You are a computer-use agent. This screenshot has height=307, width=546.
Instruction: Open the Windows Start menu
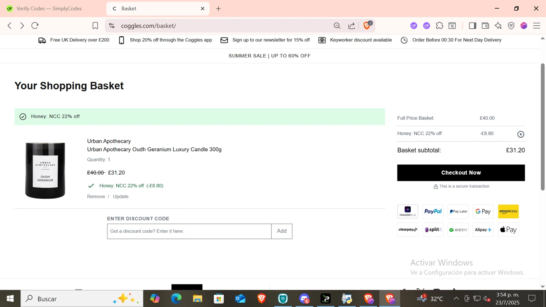point(10,299)
